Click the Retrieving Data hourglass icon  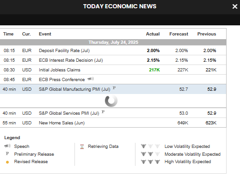pos(82,147)
